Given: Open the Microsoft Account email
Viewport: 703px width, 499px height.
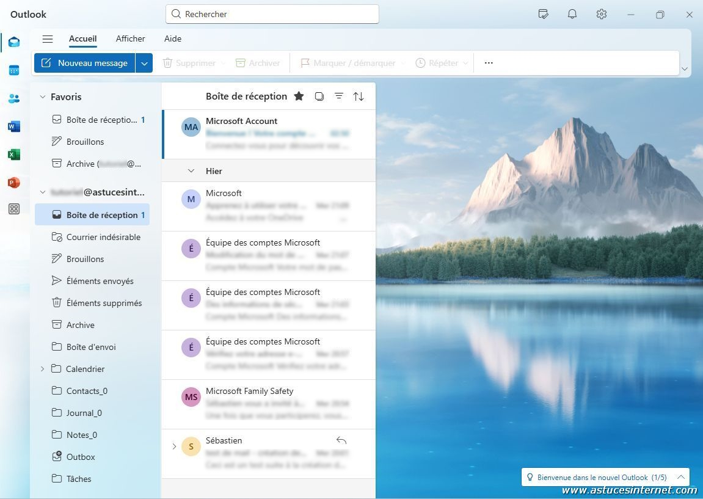Looking at the screenshot, I should tap(269, 134).
